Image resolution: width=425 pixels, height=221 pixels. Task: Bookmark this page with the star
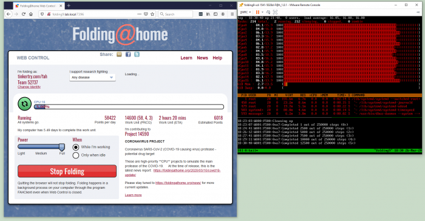[152, 14]
